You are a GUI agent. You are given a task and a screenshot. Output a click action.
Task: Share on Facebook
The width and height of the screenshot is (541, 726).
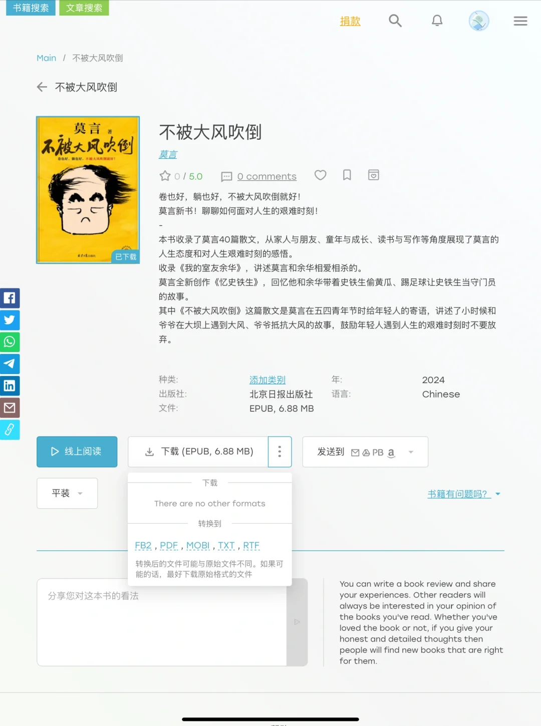click(x=10, y=298)
